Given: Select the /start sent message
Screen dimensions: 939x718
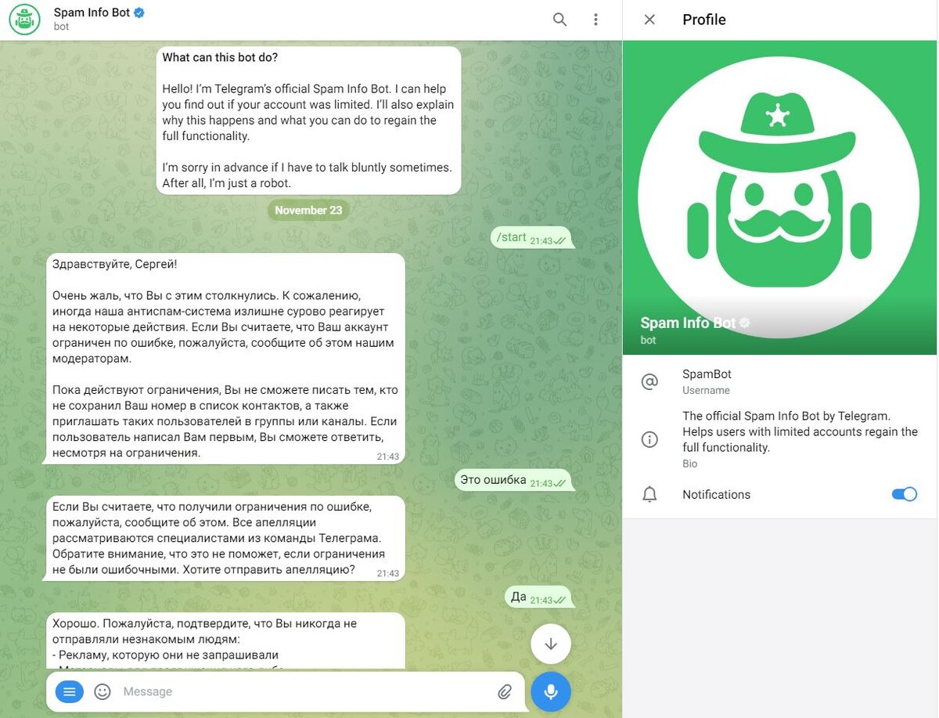Looking at the screenshot, I should (x=532, y=238).
